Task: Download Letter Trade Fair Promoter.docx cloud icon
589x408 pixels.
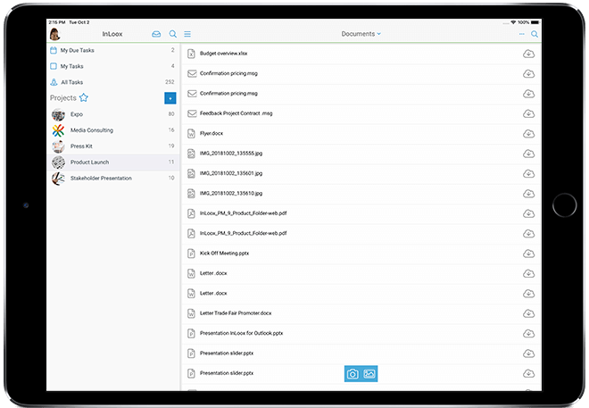Action: coord(528,313)
